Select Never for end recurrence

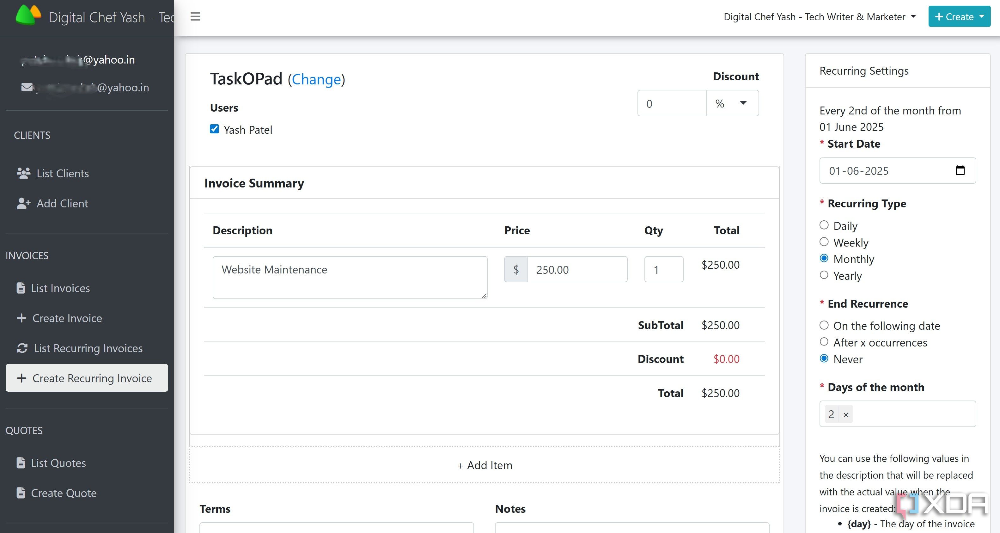tap(824, 359)
